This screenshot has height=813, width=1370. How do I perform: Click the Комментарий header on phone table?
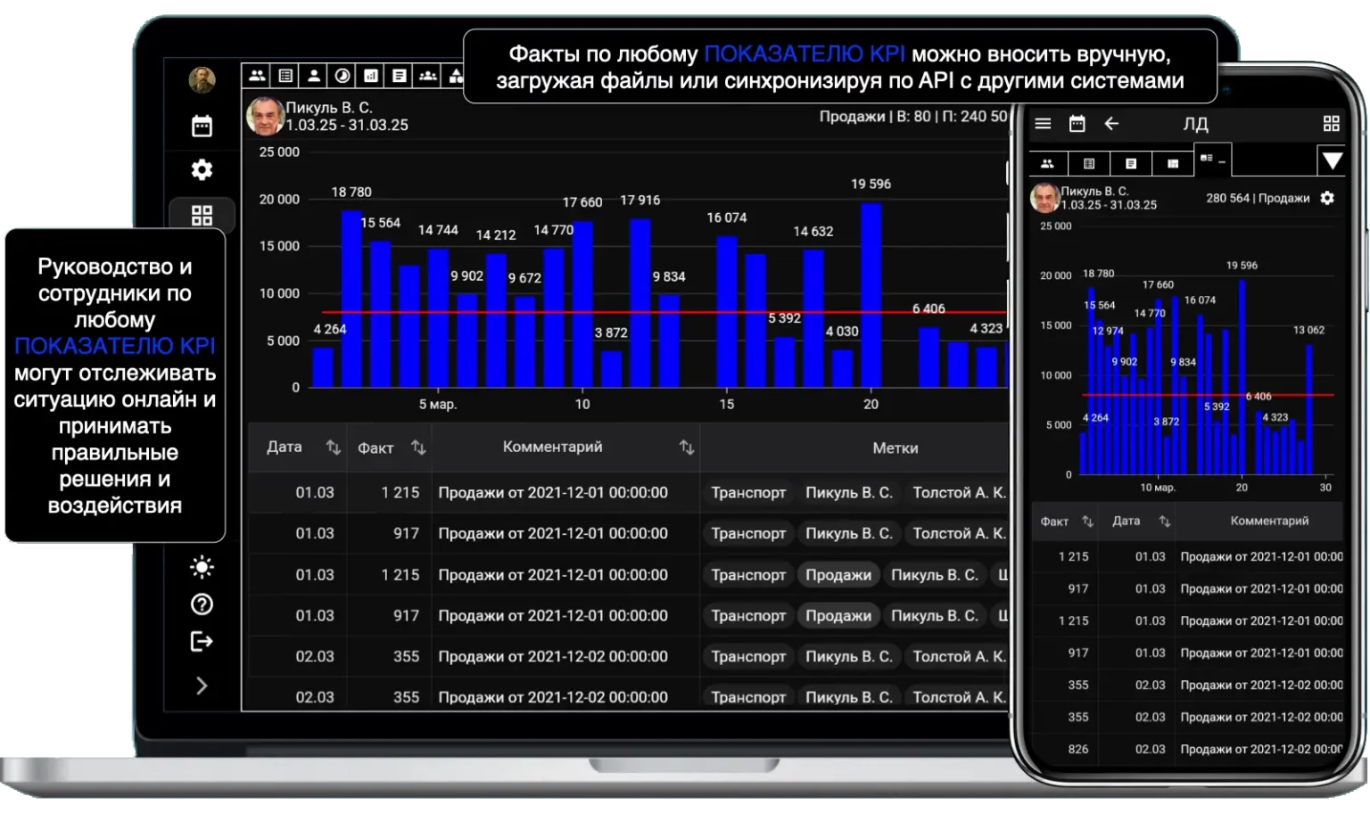(x=1269, y=521)
